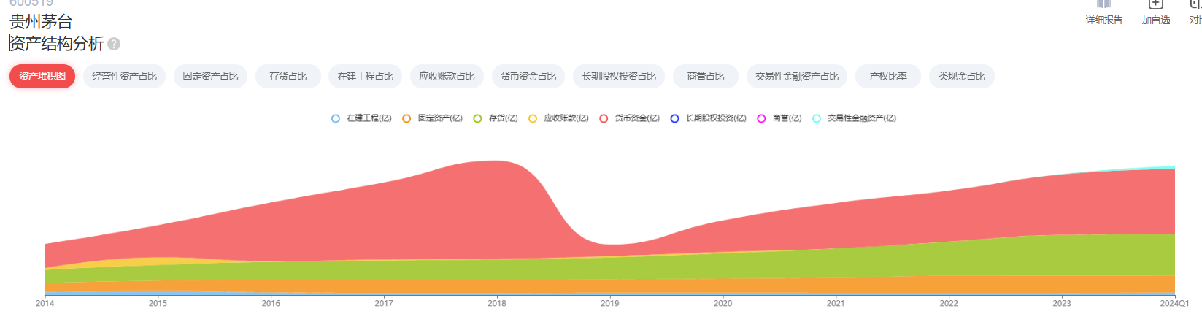Viewport: 1202px width, 314px height.
Task: Hide the 存货(亿) legend series
Action: click(x=496, y=118)
